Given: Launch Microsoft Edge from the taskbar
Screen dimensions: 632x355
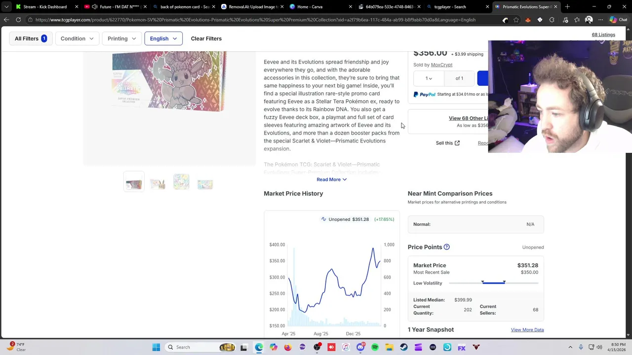Looking at the screenshot, I should coord(259,347).
